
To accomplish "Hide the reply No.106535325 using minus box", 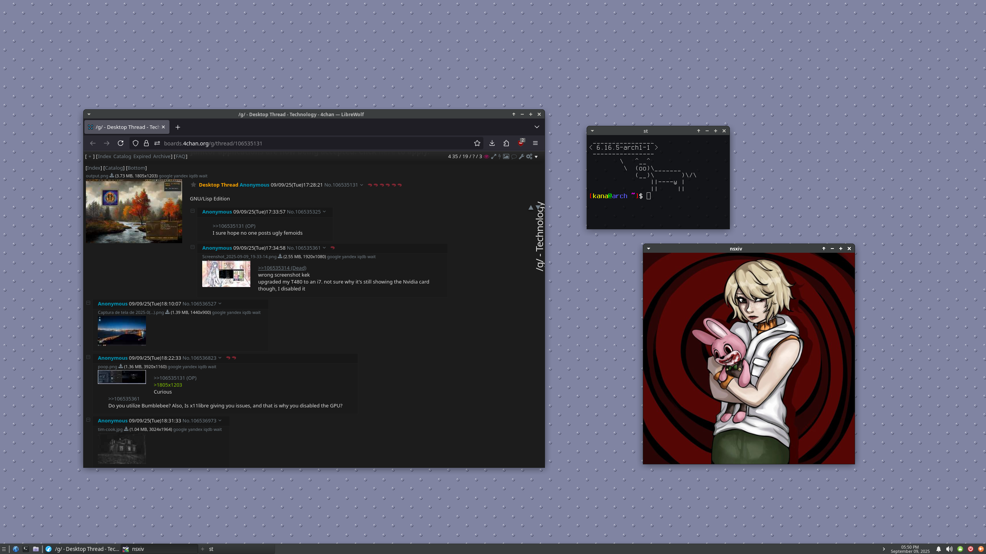I will [193, 211].
